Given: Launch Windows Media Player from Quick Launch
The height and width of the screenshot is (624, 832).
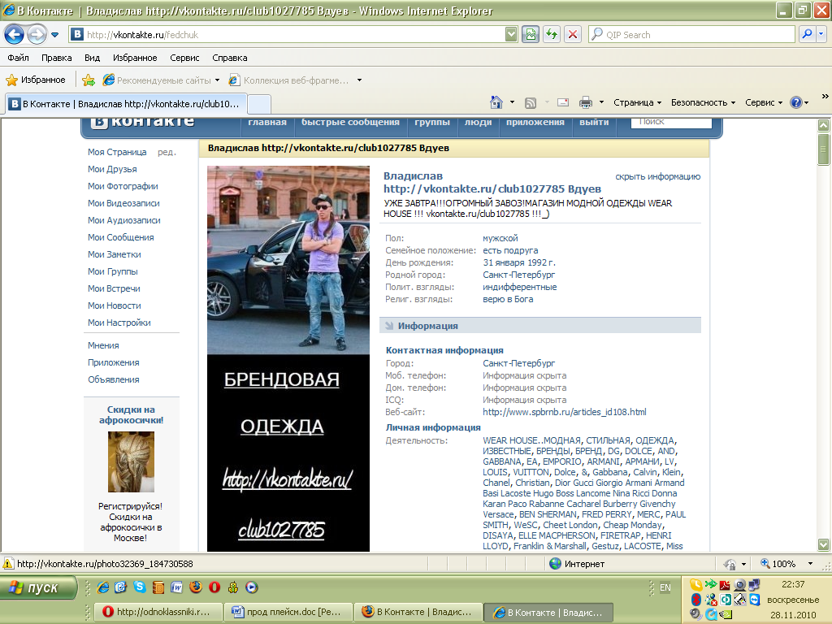Looking at the screenshot, I should tap(252, 587).
